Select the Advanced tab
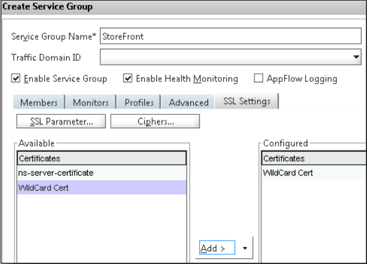The height and width of the screenshot is (264, 367). pyautogui.click(x=188, y=103)
